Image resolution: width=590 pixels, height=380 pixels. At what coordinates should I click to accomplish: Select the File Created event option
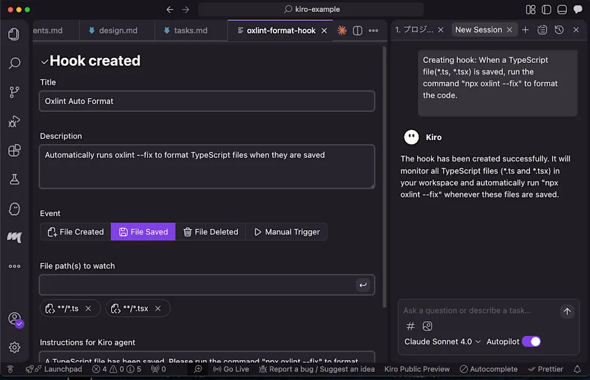tap(75, 232)
